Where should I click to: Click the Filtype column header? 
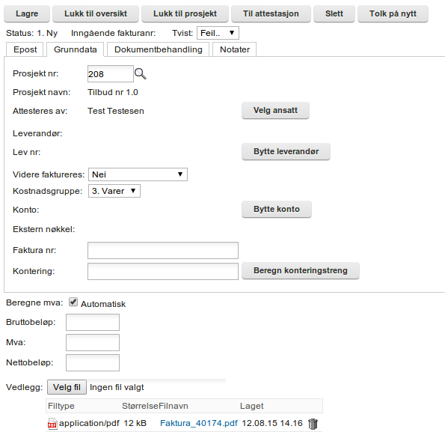[x=61, y=406]
